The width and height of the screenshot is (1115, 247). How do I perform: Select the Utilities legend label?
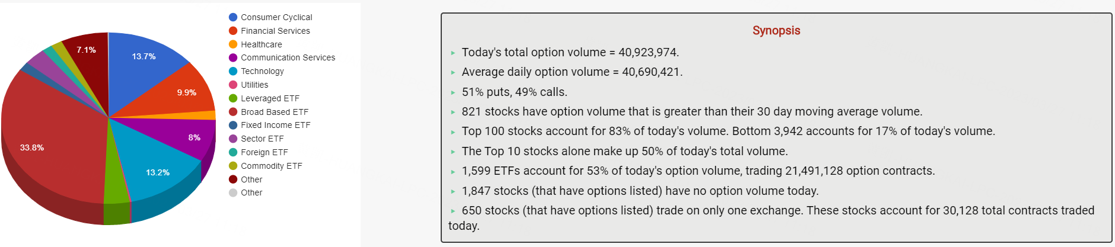coord(254,85)
